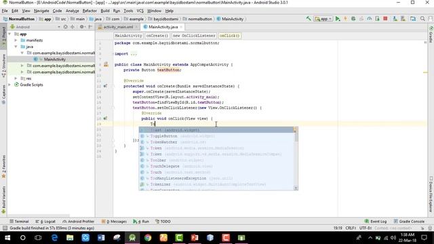The width and height of the screenshot is (434, 244).
Task: Expand the manifests folder
Action: pyautogui.click(x=16, y=40)
